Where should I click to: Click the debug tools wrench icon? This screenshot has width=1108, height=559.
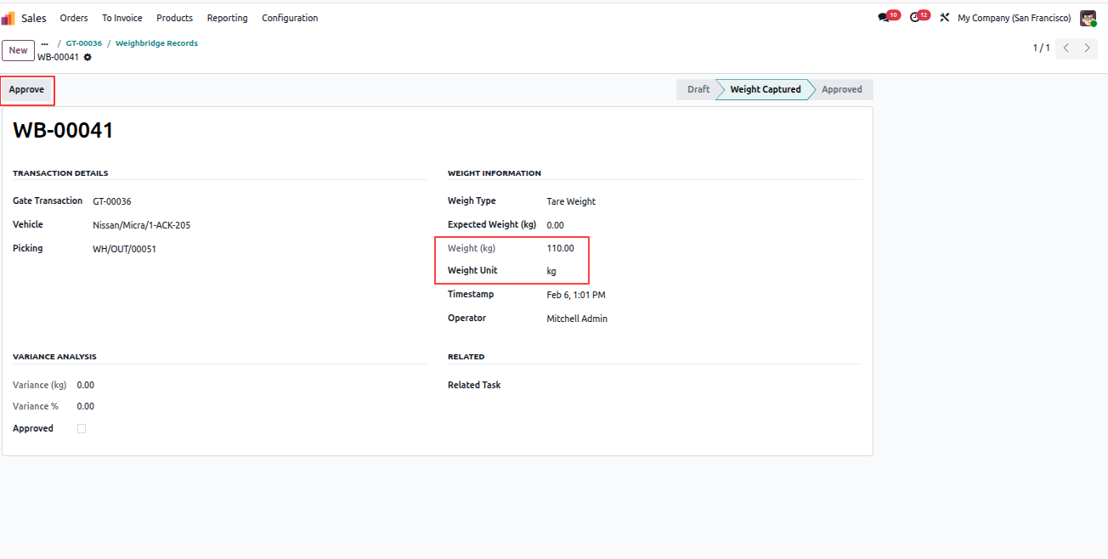(944, 17)
